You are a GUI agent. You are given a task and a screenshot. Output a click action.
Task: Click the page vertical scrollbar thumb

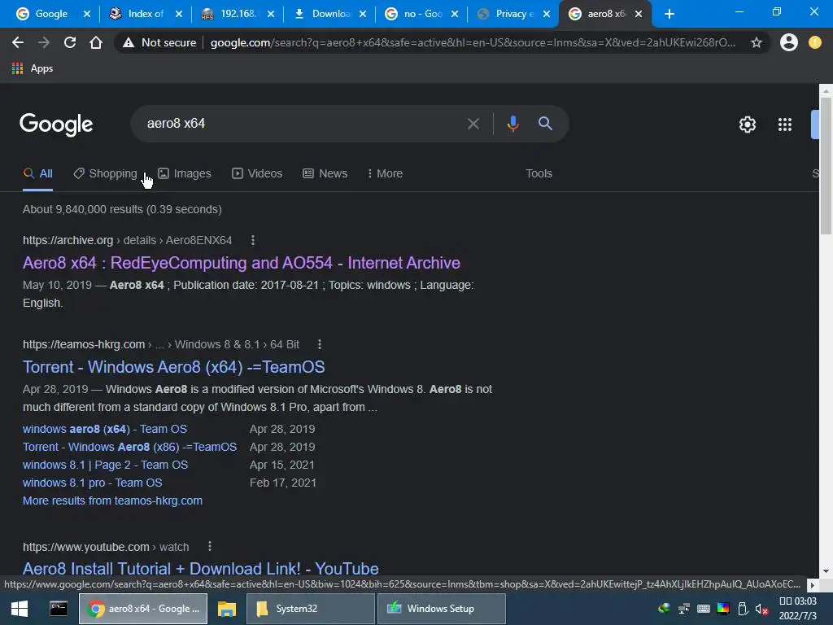tap(826, 164)
